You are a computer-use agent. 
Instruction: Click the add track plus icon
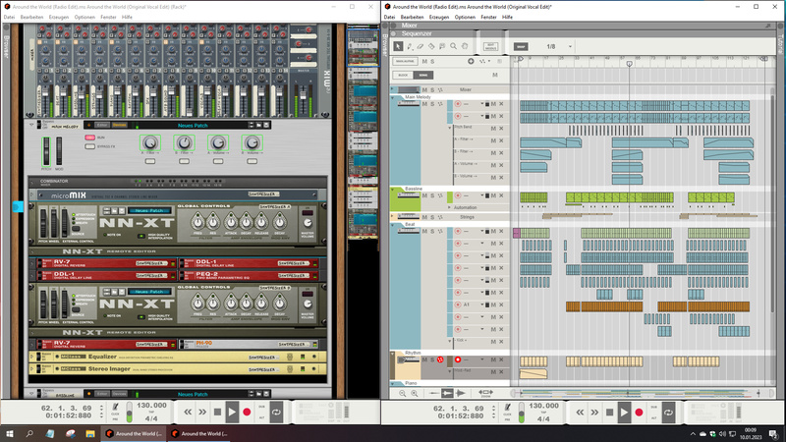tap(471, 61)
